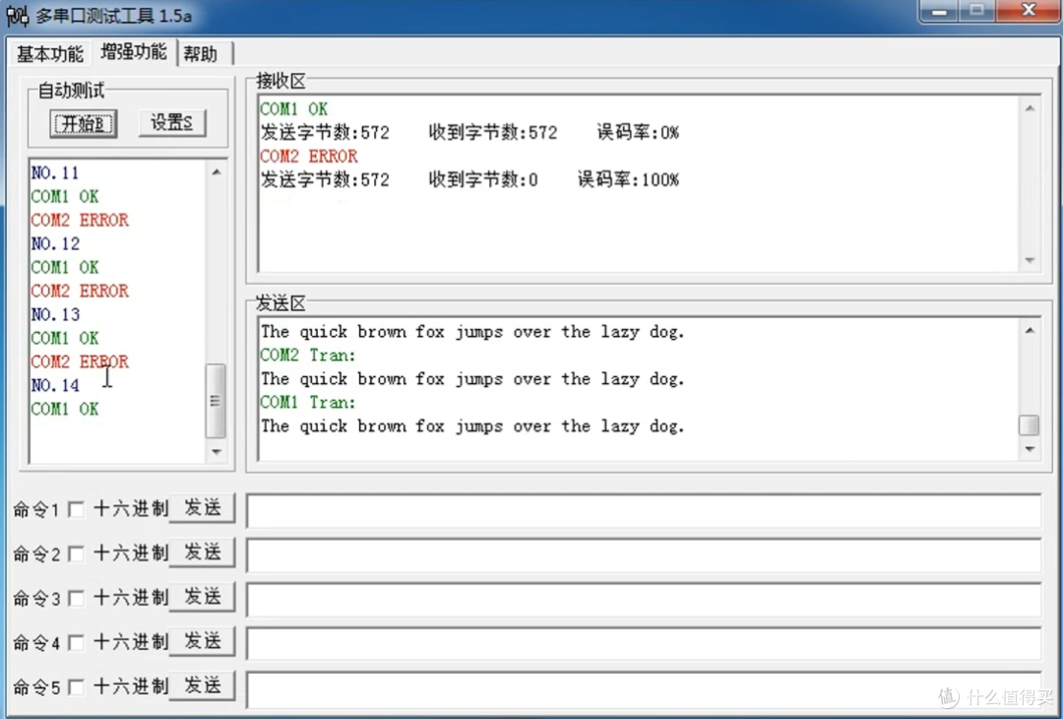
Task: Open the 设置S settings button
Action: point(171,123)
